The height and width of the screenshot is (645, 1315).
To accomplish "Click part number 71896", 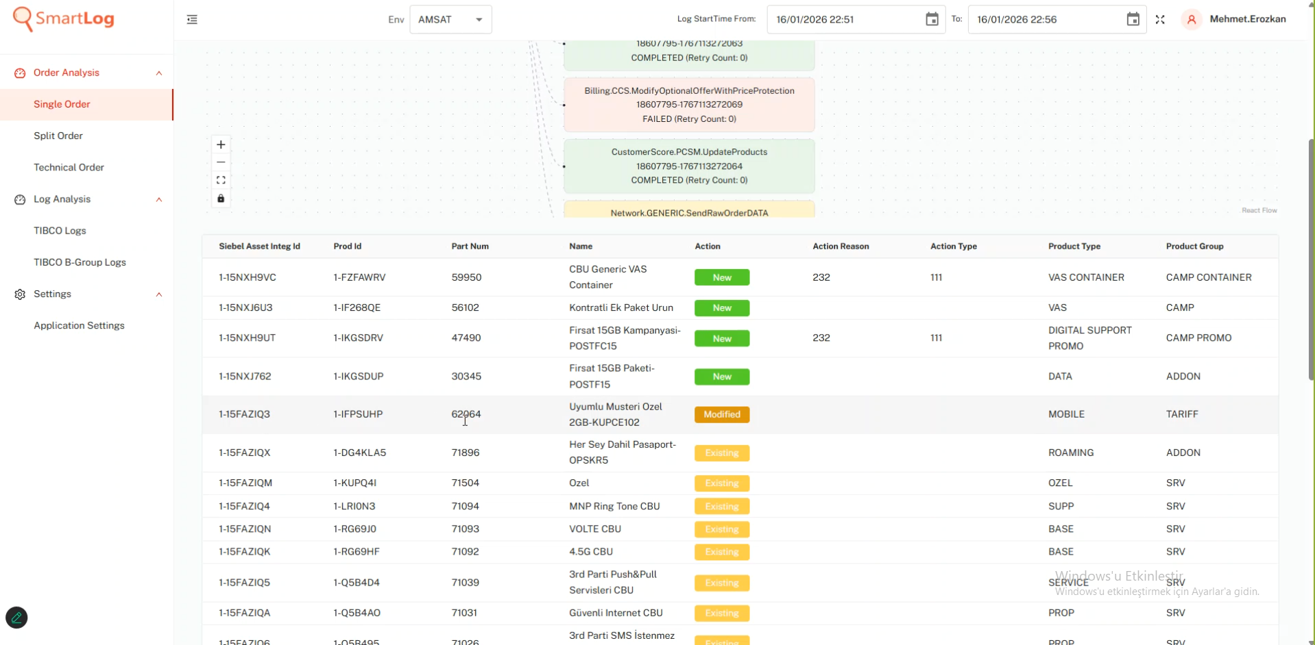I will coord(466,453).
